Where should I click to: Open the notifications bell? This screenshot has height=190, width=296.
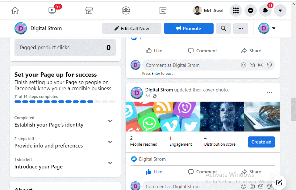coord(265,10)
